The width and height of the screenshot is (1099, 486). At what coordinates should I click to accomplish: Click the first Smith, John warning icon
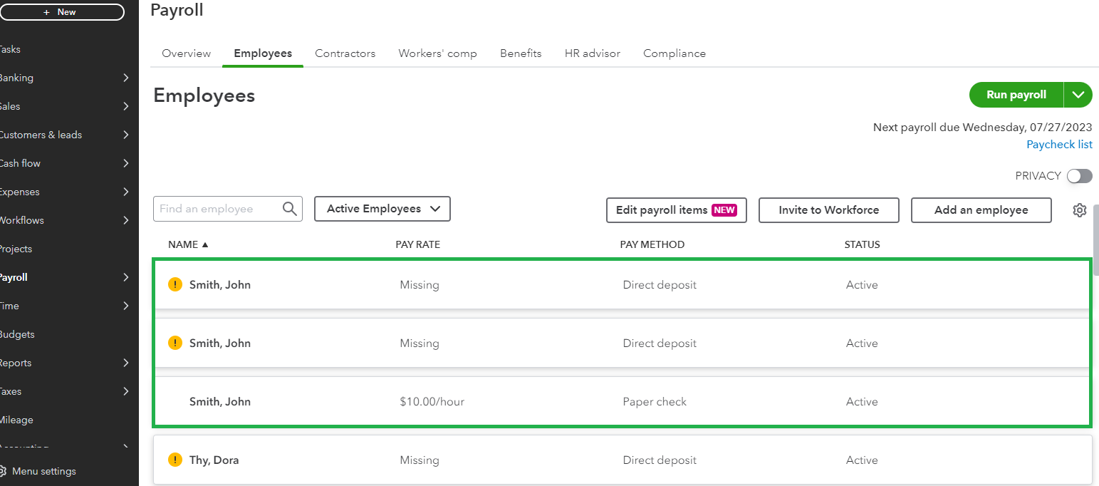tap(175, 284)
